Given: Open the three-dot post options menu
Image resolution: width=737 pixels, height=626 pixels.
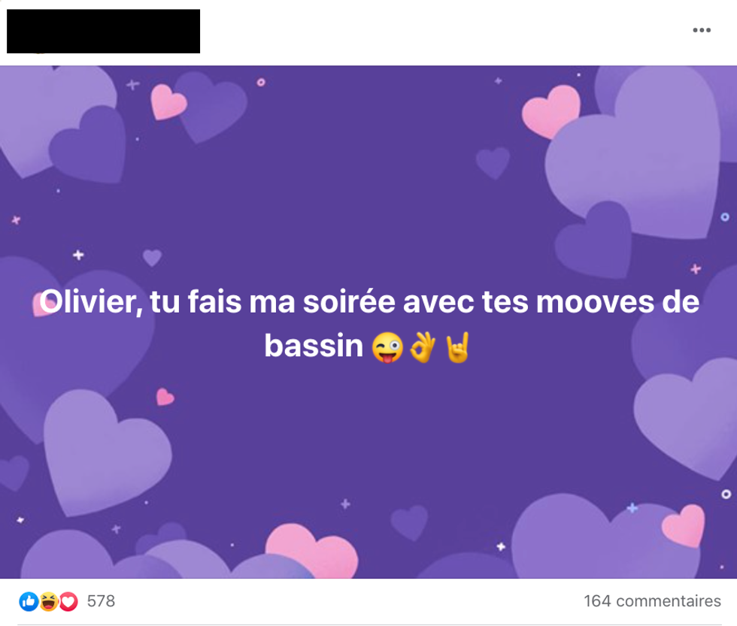Looking at the screenshot, I should coord(701,30).
